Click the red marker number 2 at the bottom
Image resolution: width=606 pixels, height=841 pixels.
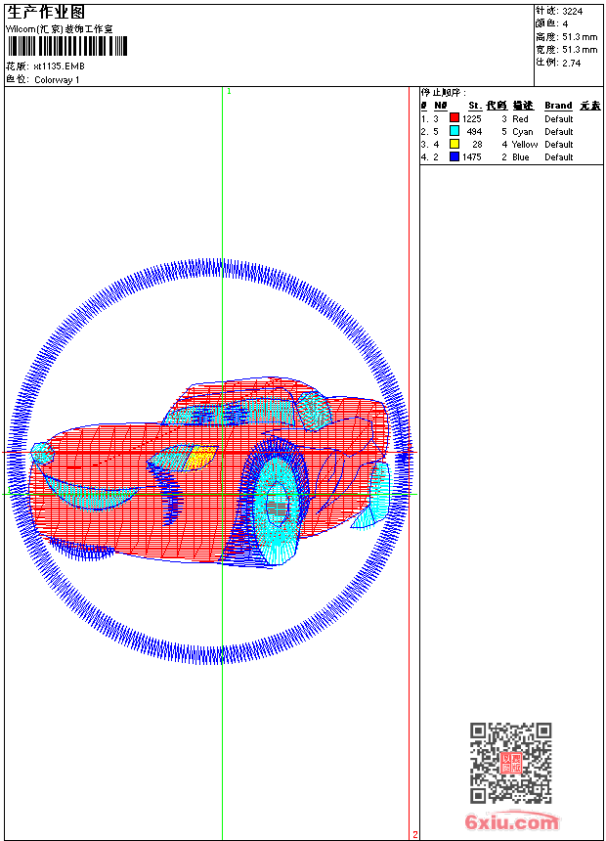coord(415,834)
